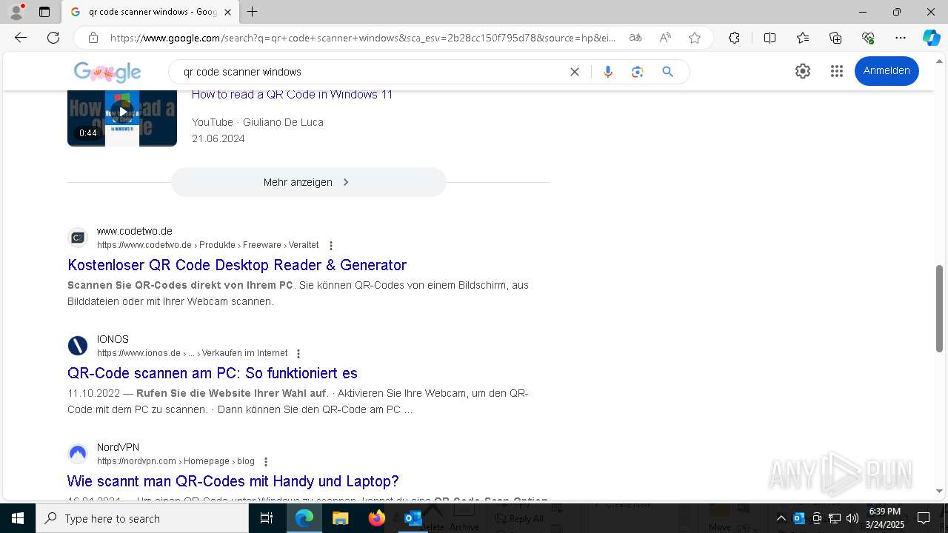
Task: Open the Copilot sidebar
Action: [931, 38]
